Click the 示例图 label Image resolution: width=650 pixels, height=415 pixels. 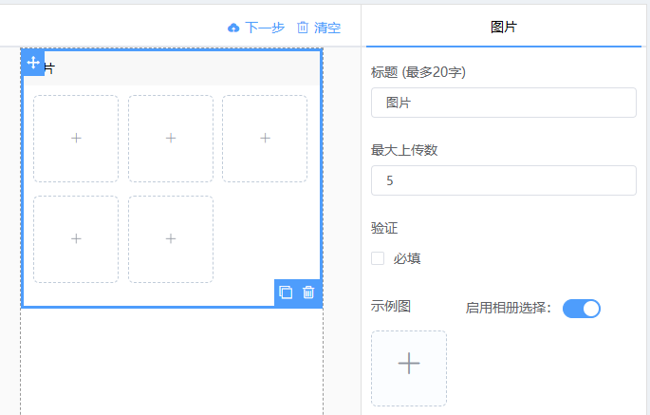[391, 307]
